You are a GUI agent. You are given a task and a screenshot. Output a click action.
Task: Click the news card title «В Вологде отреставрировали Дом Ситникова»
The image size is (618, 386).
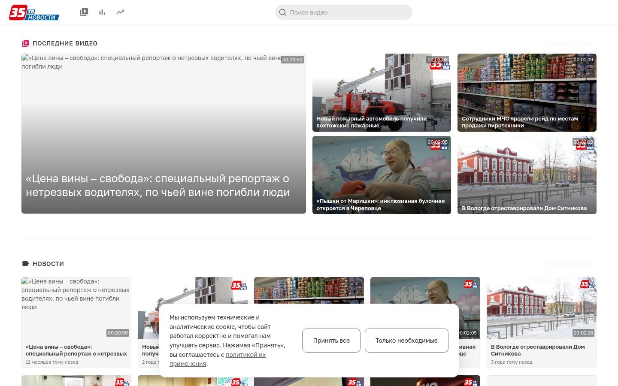point(538,350)
